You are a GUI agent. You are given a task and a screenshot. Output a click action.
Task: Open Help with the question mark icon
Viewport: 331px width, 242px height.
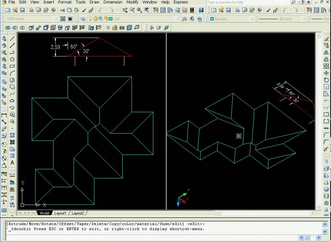[x=201, y=10]
